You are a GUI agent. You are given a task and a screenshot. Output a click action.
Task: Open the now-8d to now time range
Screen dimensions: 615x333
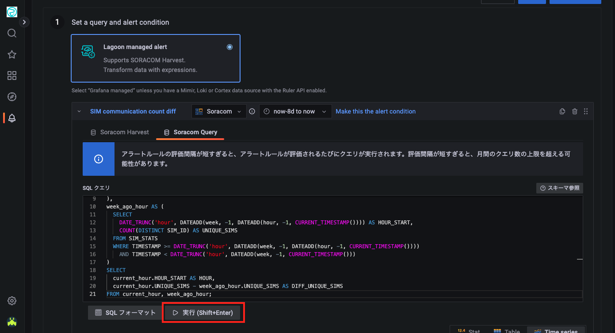[x=295, y=111]
